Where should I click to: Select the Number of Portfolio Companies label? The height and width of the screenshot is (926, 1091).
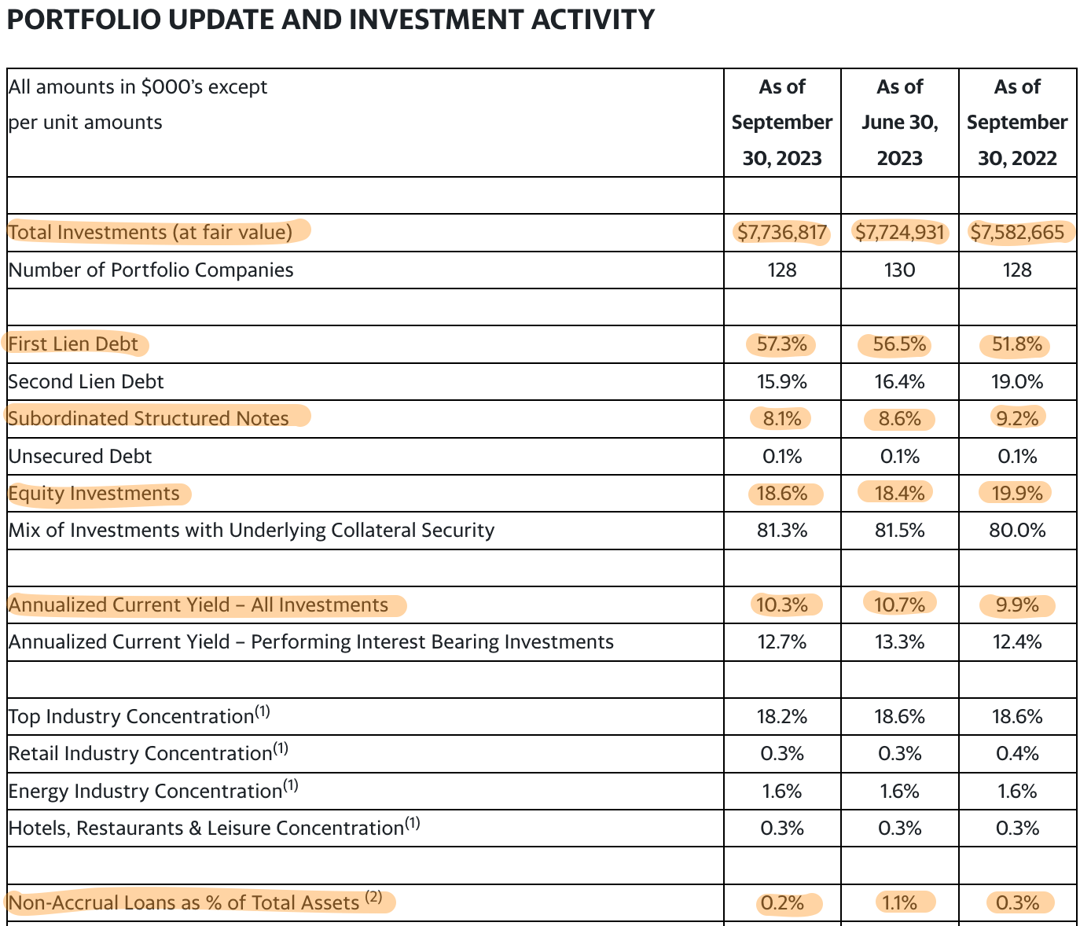point(151,270)
